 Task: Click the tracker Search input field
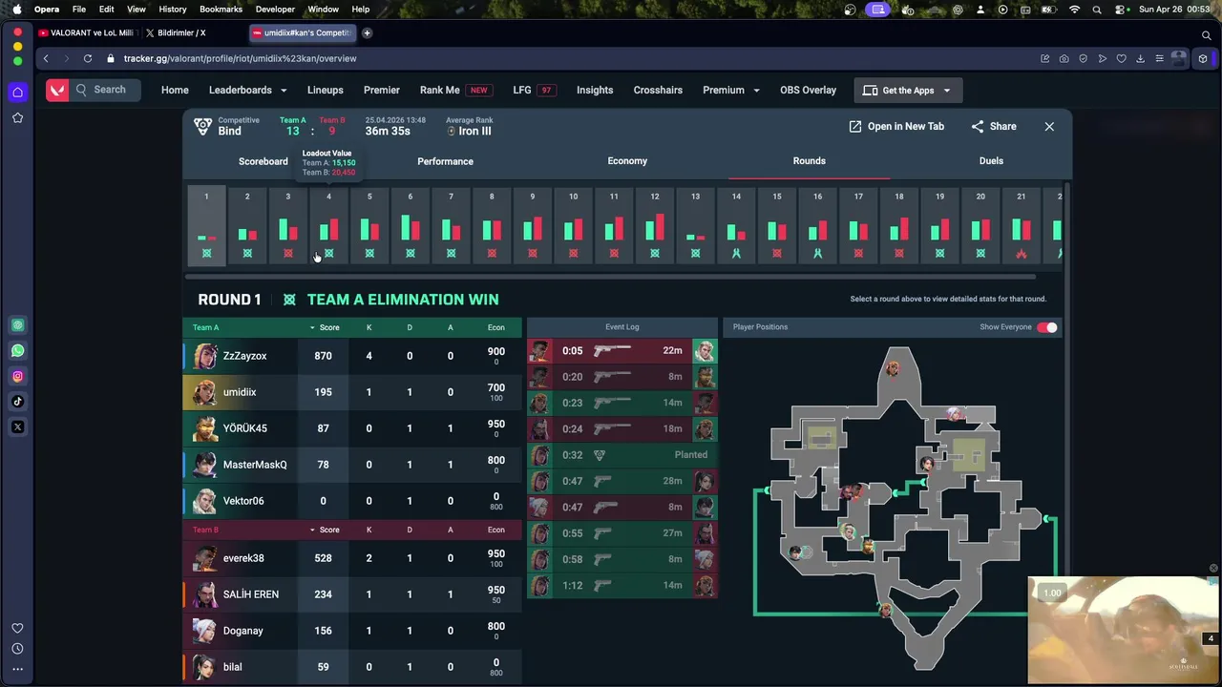tap(107, 90)
